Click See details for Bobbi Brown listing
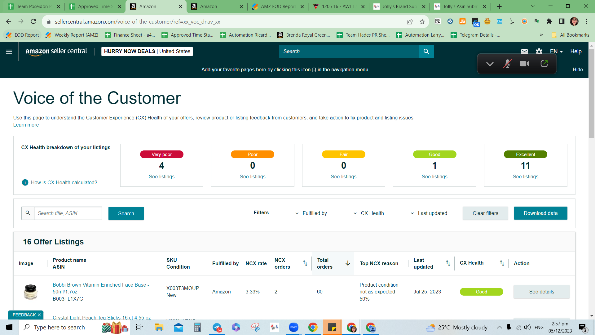This screenshot has width=595, height=335. [541, 292]
